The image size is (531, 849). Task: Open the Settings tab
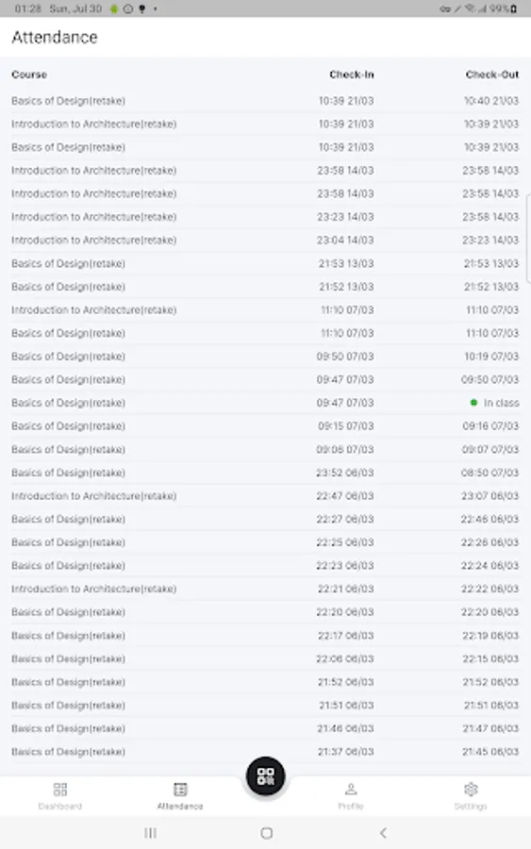(x=471, y=796)
